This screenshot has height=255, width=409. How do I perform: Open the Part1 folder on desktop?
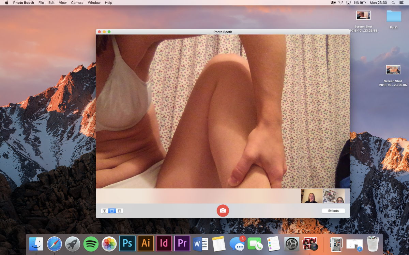pos(394,16)
